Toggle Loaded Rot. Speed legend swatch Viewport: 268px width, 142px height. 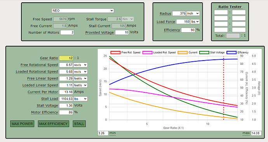(x=147, y=52)
